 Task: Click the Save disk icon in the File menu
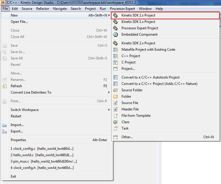(x=5, y=45)
